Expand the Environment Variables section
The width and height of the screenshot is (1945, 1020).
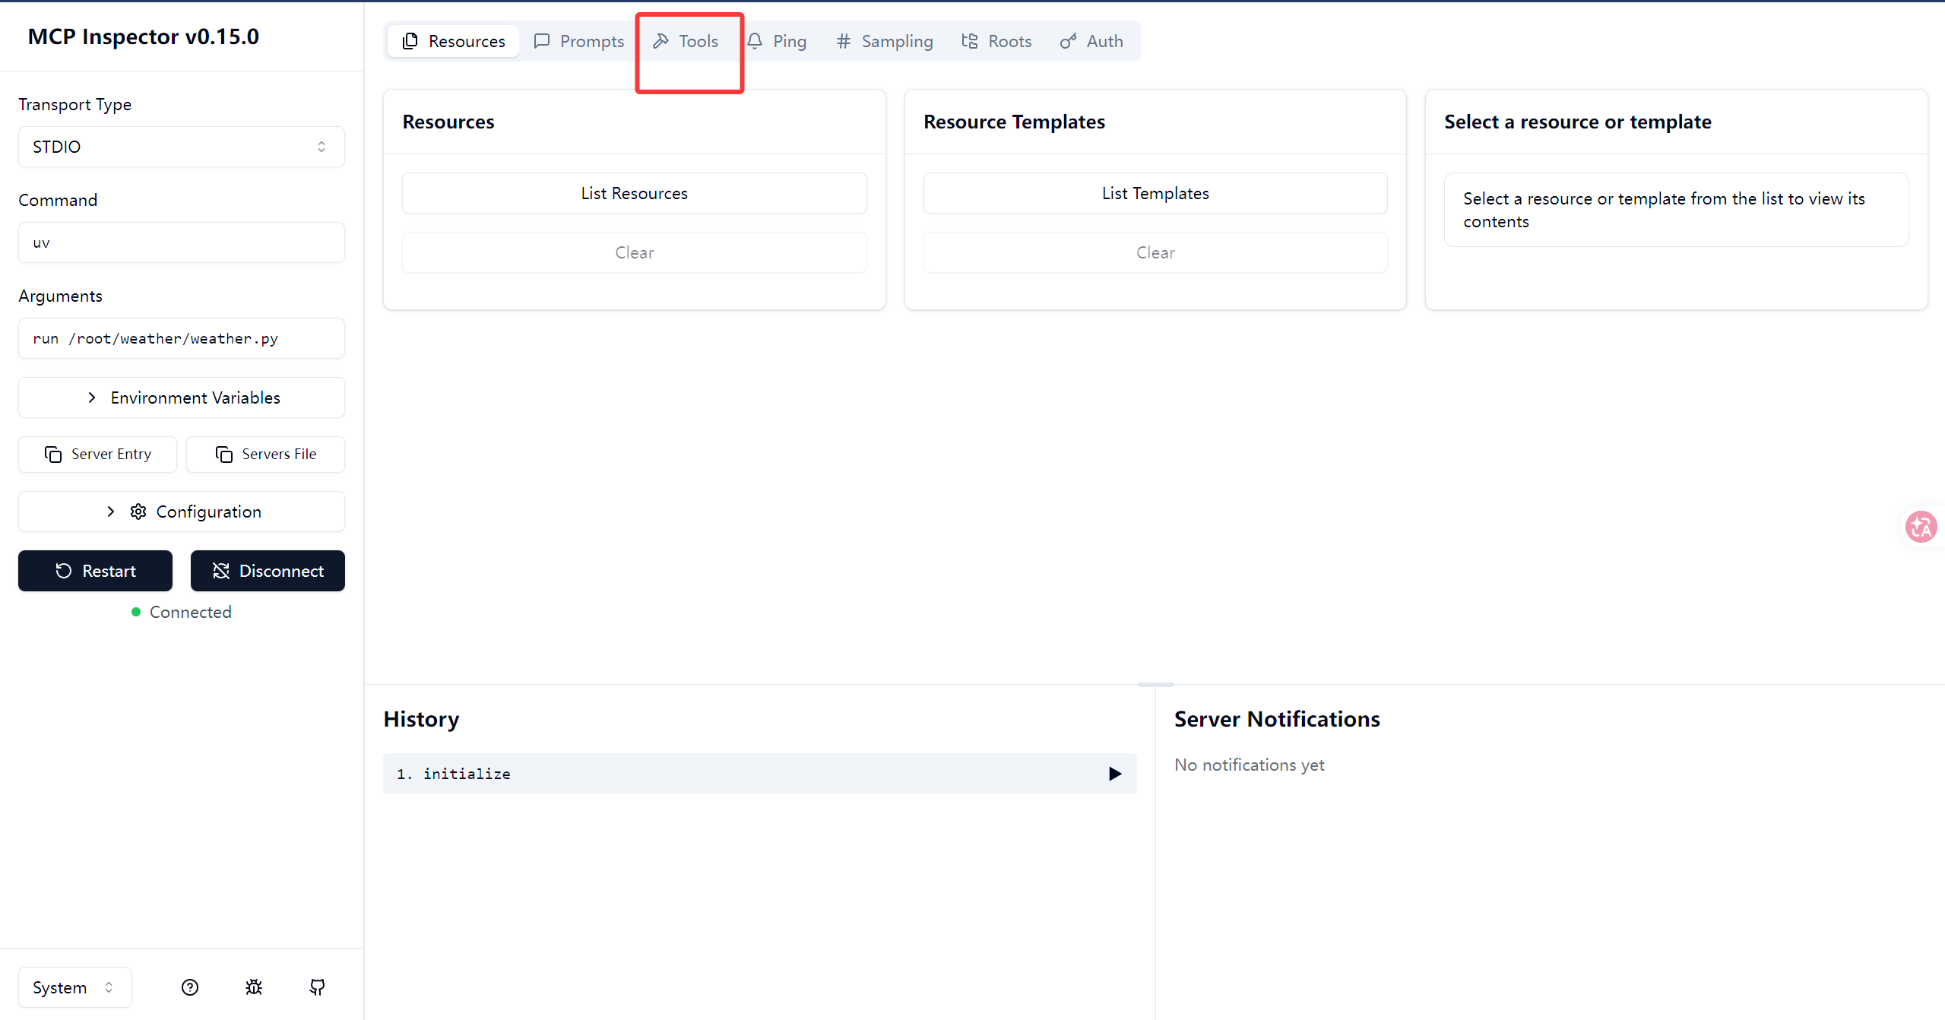[x=181, y=398]
